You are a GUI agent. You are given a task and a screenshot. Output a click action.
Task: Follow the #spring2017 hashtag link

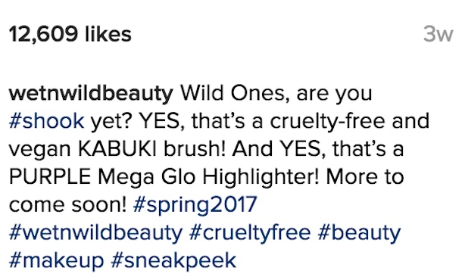pos(195,204)
